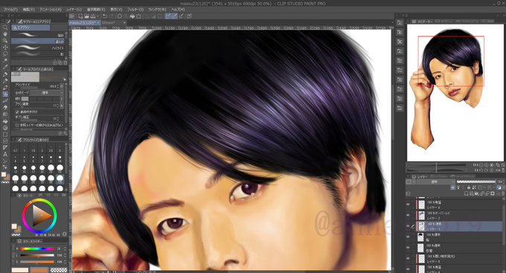506x273 pixels.
Task: Select the highlighted Airbrush tool
Action: [5, 94]
